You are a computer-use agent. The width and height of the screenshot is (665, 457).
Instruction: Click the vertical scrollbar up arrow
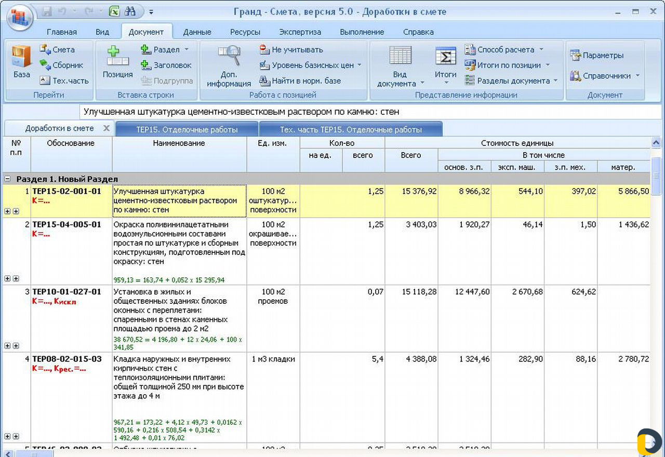pos(656,142)
